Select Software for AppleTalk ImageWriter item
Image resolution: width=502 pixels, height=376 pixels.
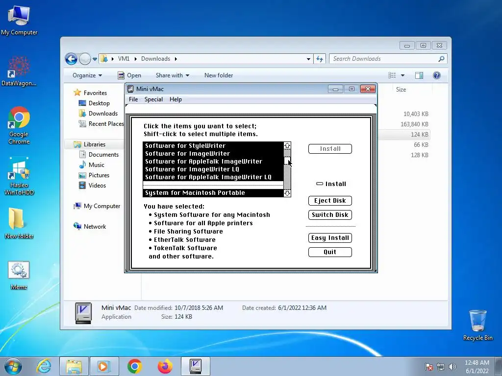pyautogui.click(x=213, y=162)
